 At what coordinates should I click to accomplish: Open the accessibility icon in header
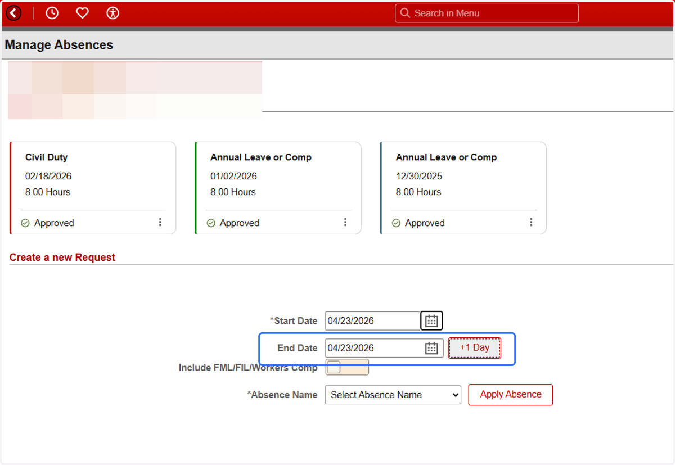[113, 13]
